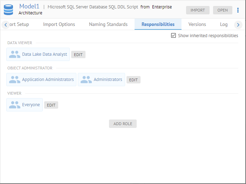Open the three-dot more options menu
The image size is (246, 184).
click(238, 10)
